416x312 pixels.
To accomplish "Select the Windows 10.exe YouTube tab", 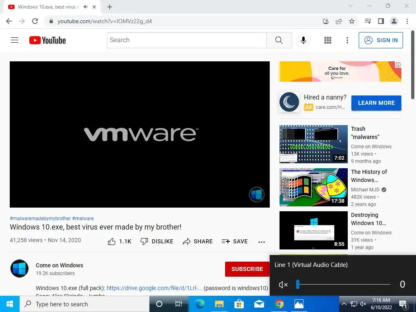I will pyautogui.click(x=48, y=7).
